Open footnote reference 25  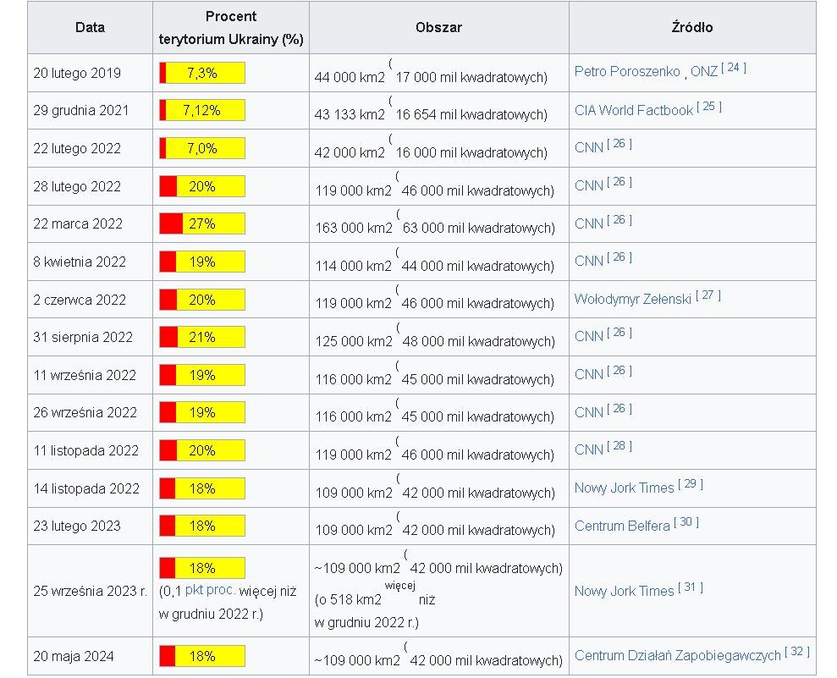[709, 106]
